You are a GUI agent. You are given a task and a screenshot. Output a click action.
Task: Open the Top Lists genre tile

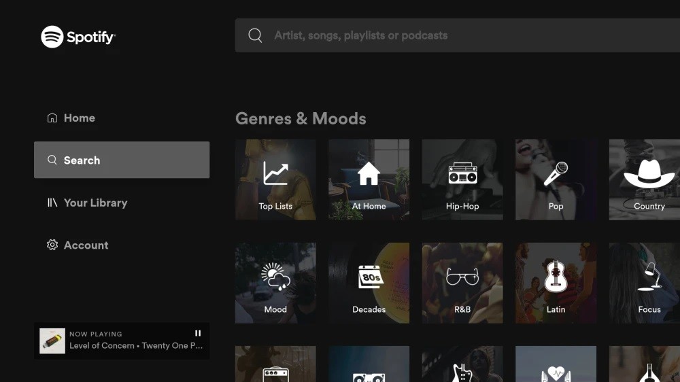pyautogui.click(x=275, y=179)
